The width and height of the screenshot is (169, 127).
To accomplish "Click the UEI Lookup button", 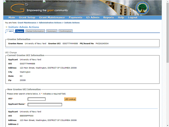I will 70,99.
